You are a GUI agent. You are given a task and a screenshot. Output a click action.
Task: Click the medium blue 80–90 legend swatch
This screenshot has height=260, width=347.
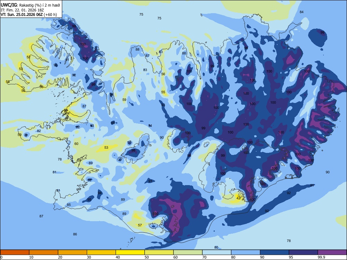245,252
